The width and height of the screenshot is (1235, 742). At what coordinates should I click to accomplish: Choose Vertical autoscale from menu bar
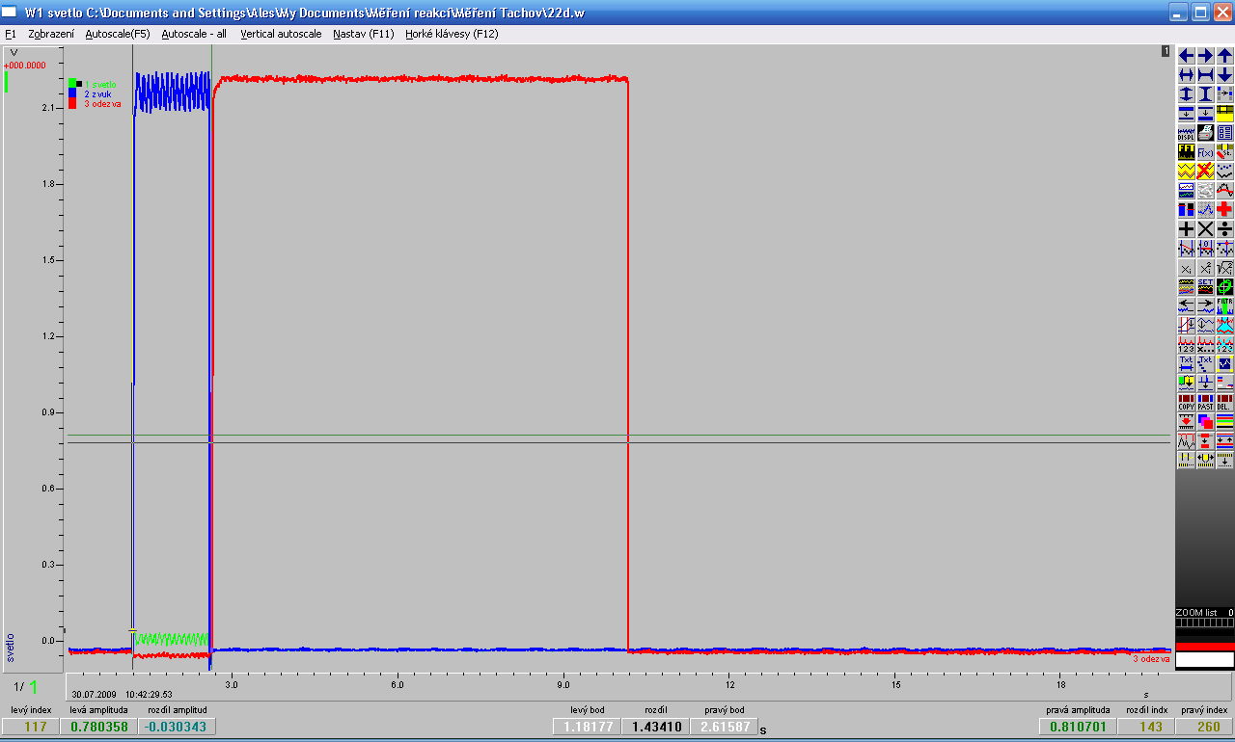pos(281,33)
